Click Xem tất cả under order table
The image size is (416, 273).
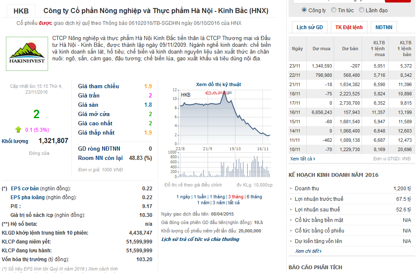coord(303,159)
